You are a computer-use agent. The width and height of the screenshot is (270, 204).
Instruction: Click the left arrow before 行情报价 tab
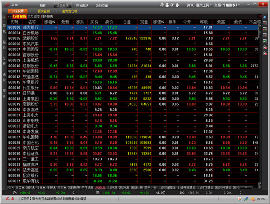(x=9, y=17)
